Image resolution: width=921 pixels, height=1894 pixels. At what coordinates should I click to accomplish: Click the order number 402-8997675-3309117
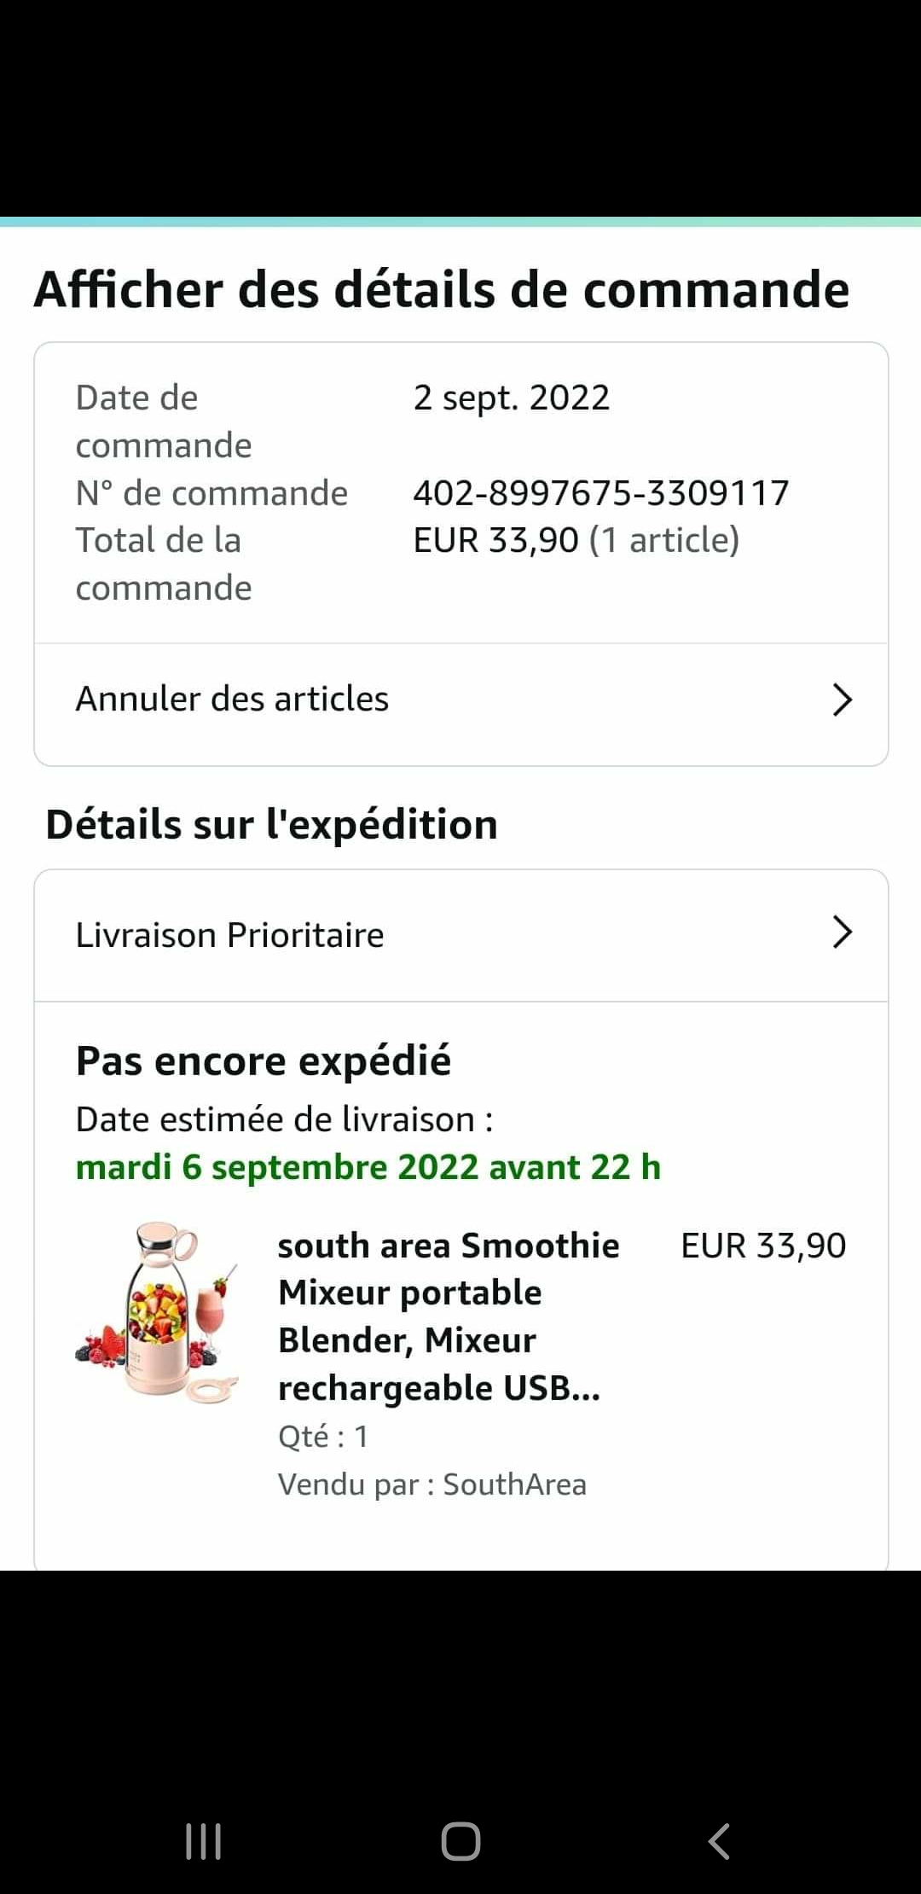(x=601, y=493)
